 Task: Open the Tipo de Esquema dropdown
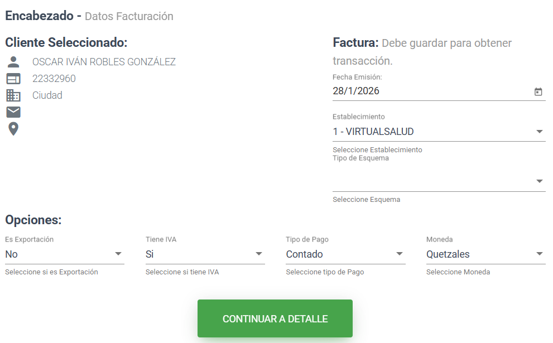point(439,181)
